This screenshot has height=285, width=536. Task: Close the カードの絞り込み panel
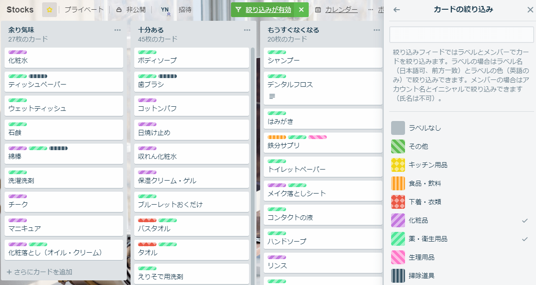(x=530, y=10)
